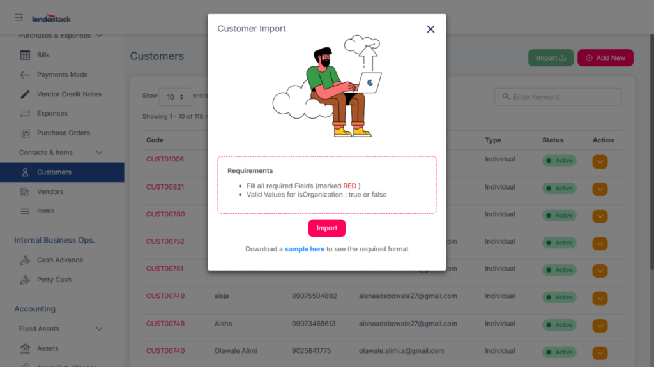The height and width of the screenshot is (367, 654).
Task: Click the Enter Keyword search field
Action: [x=558, y=97]
